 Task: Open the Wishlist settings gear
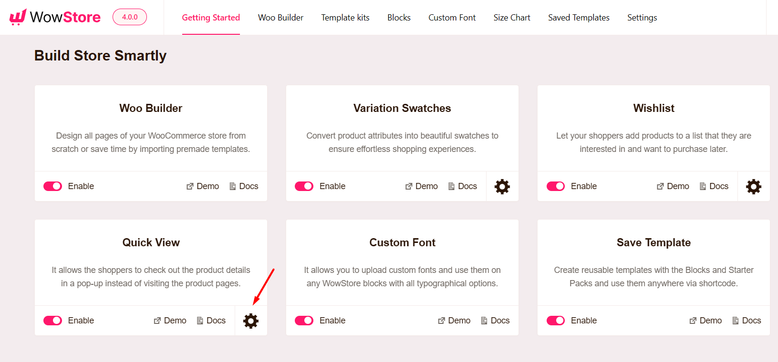click(753, 186)
